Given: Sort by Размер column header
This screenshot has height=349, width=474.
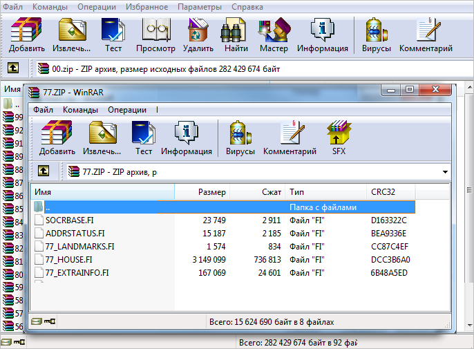Looking at the screenshot, I should coord(202,191).
